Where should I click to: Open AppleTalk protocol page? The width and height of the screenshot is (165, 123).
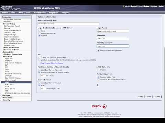(9, 58)
